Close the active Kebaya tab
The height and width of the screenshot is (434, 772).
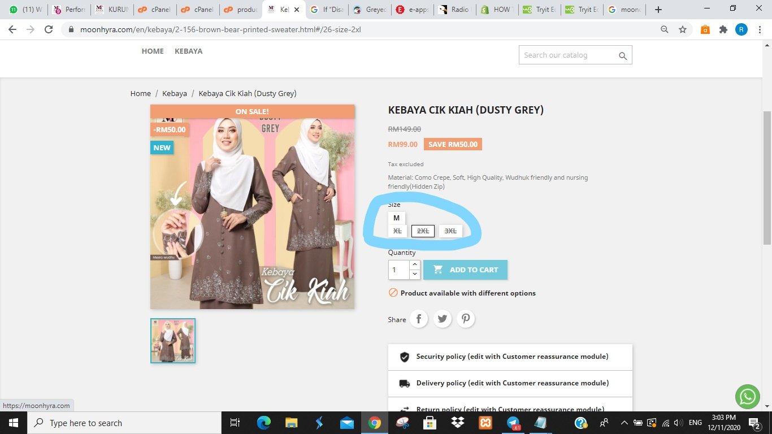coord(297,10)
